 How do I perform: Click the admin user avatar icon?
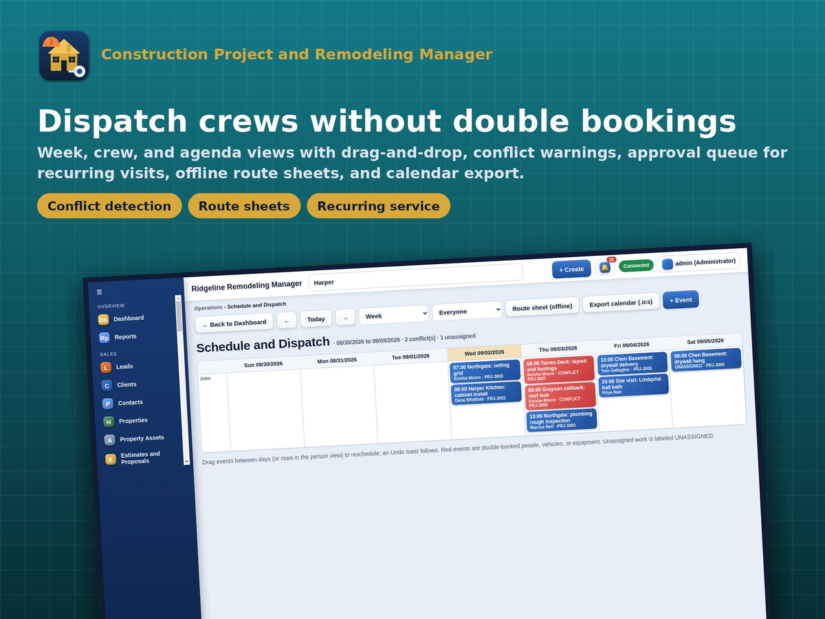coord(668,263)
